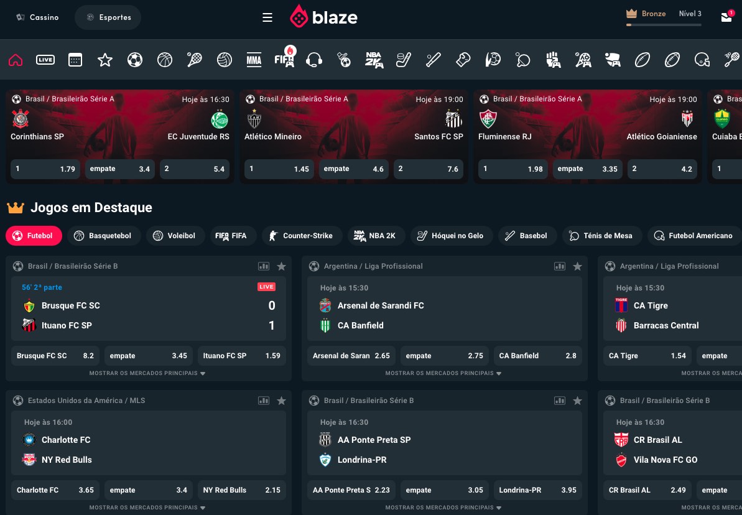Screen dimensions: 742x515
Task: Select the Futebol filter tab
Action: 34,236
